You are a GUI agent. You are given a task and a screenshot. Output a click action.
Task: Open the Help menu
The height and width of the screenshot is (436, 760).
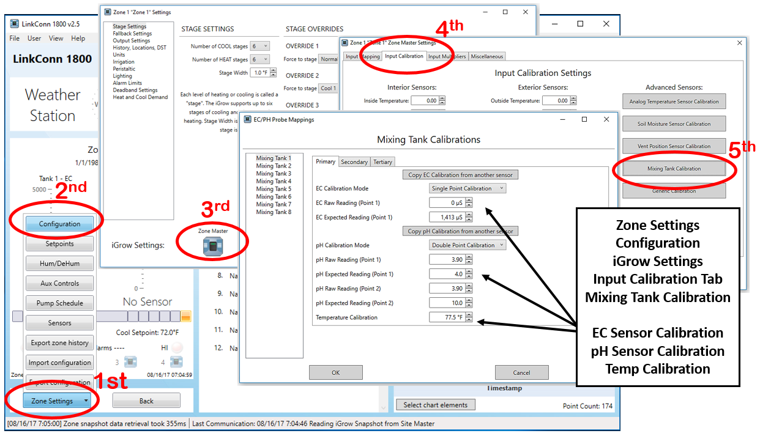click(x=78, y=39)
